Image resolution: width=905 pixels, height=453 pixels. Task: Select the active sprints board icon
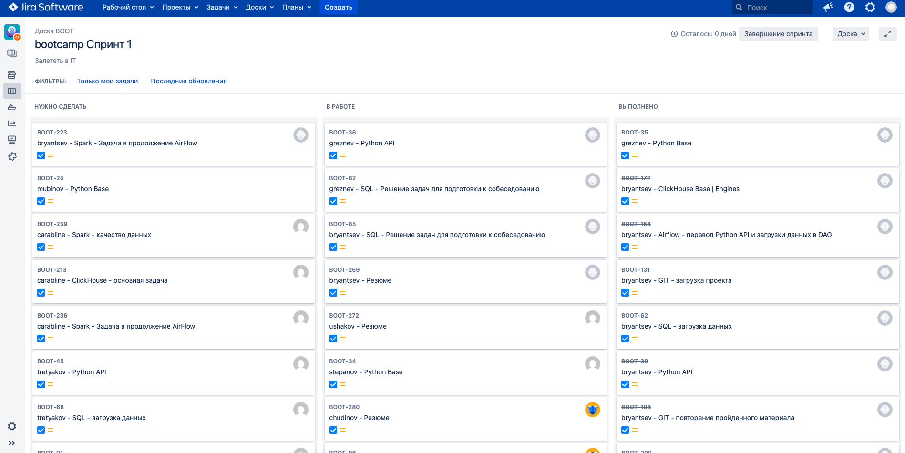click(x=12, y=91)
